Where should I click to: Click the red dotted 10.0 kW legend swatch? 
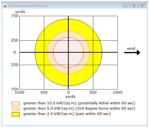pos(16,104)
